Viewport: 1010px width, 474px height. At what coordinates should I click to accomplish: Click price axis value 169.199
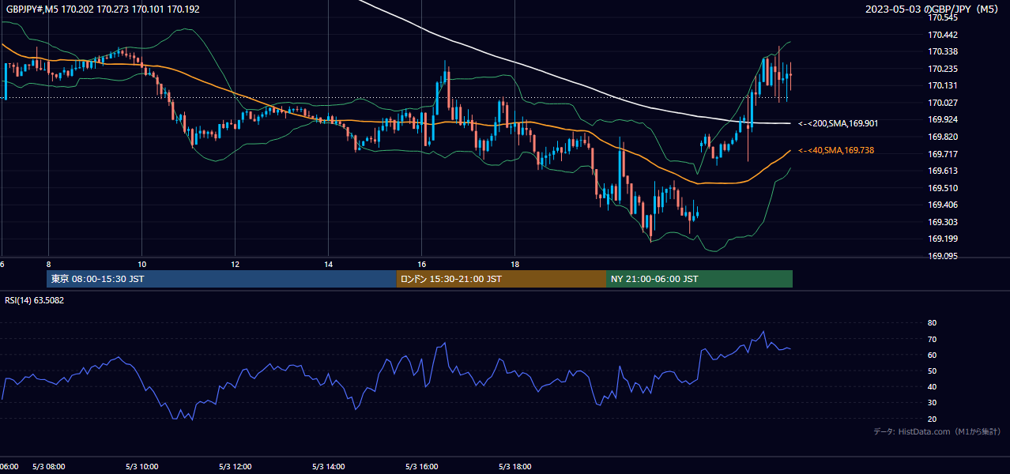943,239
